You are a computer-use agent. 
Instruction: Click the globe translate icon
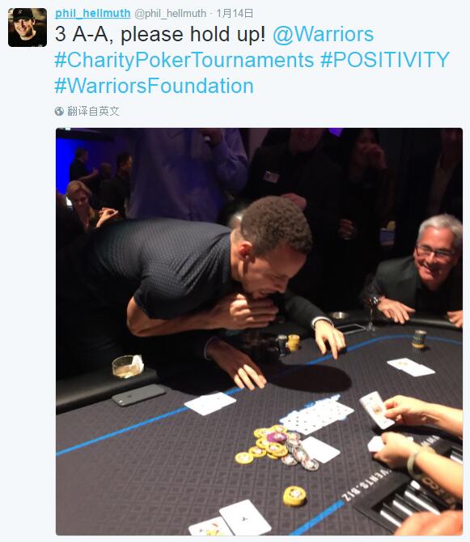(x=59, y=111)
